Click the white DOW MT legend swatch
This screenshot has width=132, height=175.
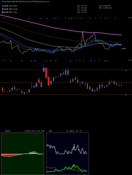click(x=3, y=9)
